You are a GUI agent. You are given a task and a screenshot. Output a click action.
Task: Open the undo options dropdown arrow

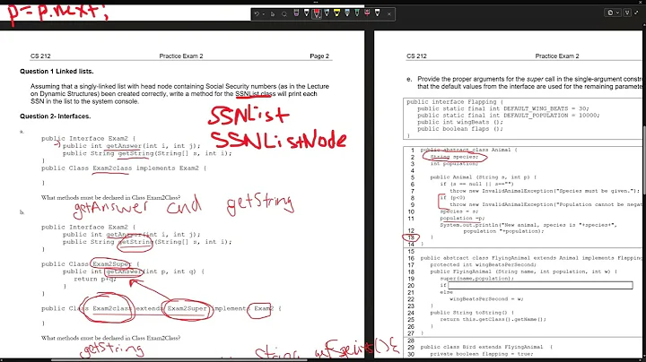pyautogui.click(x=263, y=14)
